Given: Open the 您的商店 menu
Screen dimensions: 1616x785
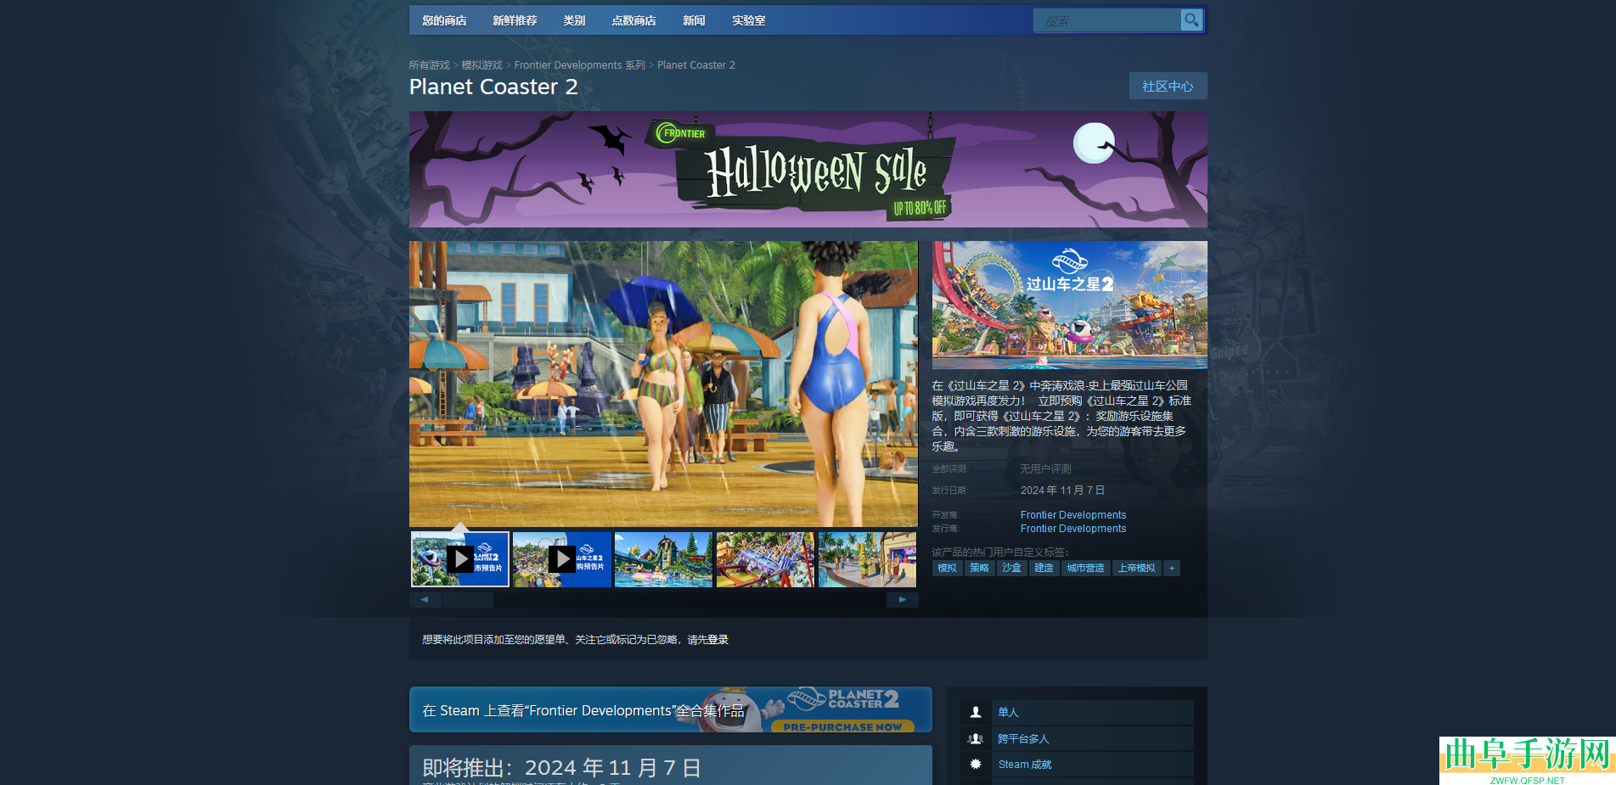Looking at the screenshot, I should click(444, 20).
